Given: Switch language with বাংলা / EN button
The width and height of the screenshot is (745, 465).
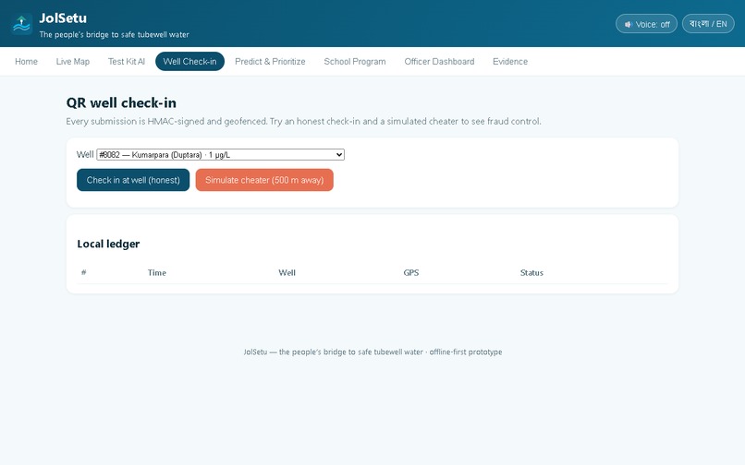Looking at the screenshot, I should pyautogui.click(x=708, y=24).
